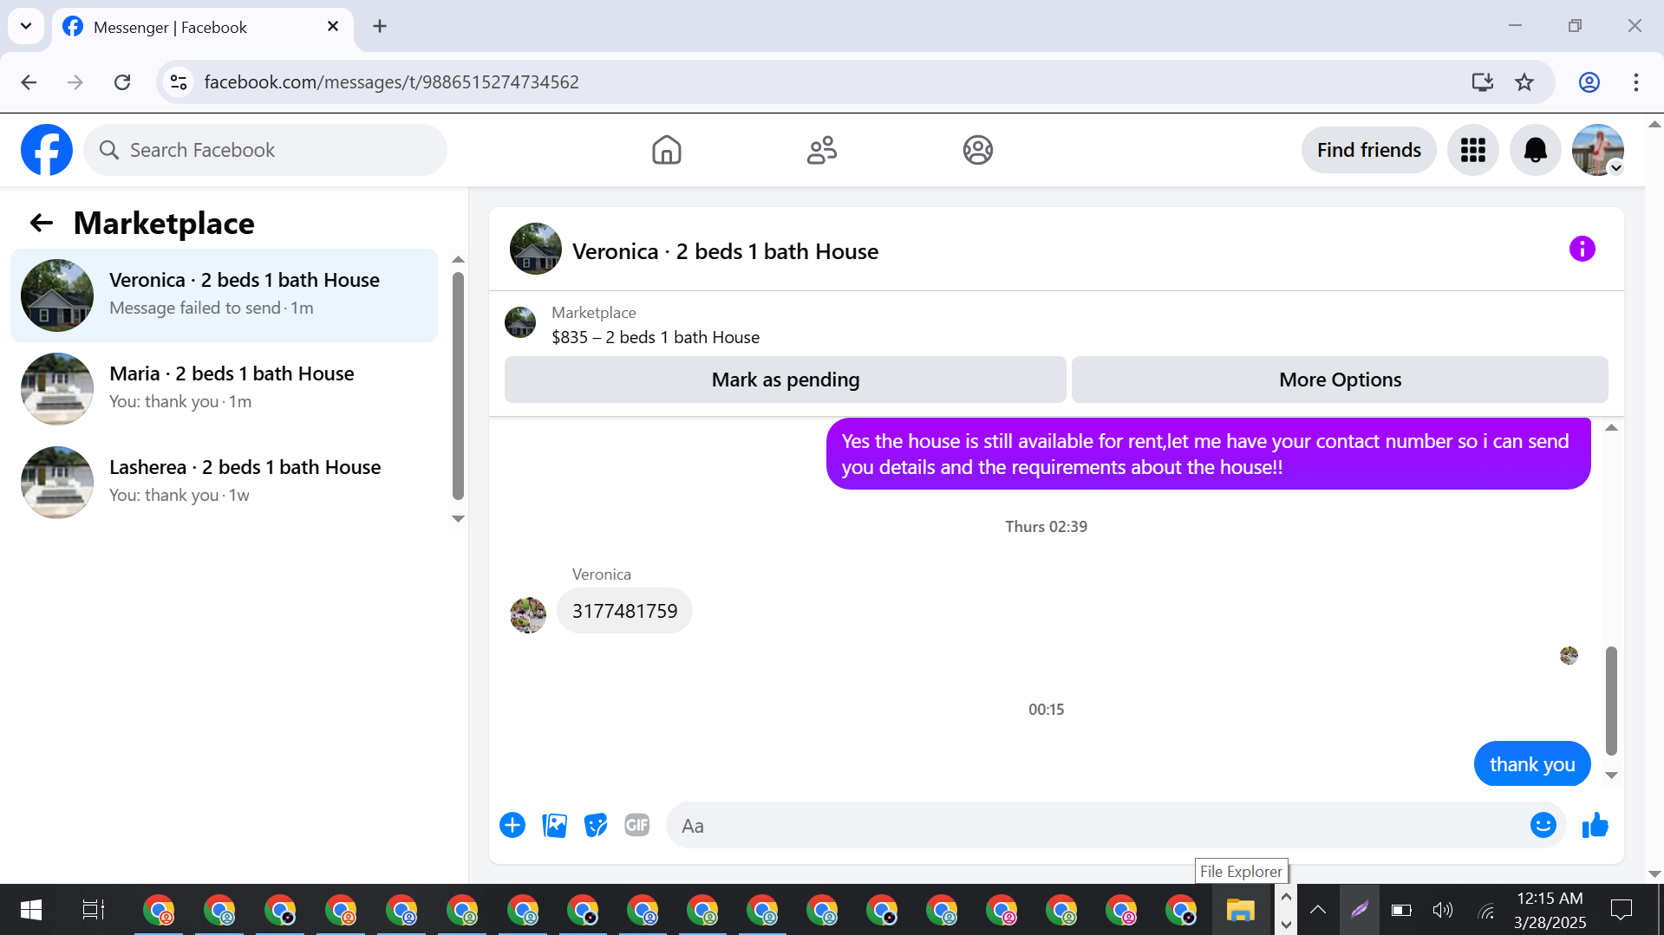Open the Lasherea 2 beds 1 bath conversation
This screenshot has height=935, width=1664.
(224, 482)
